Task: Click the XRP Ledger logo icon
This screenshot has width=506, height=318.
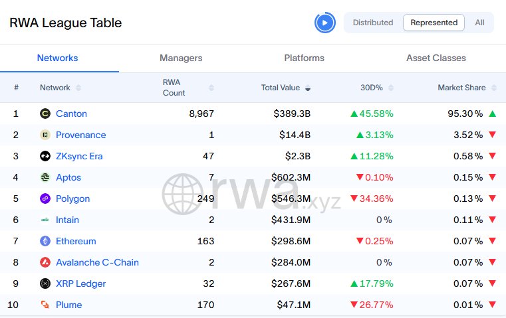Action: (45, 283)
